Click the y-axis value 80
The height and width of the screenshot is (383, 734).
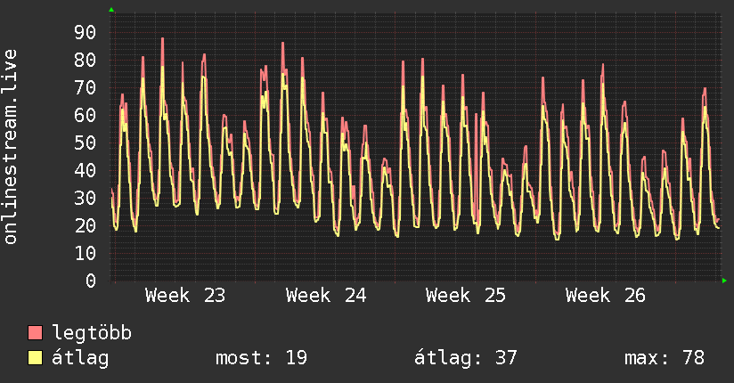(86, 60)
